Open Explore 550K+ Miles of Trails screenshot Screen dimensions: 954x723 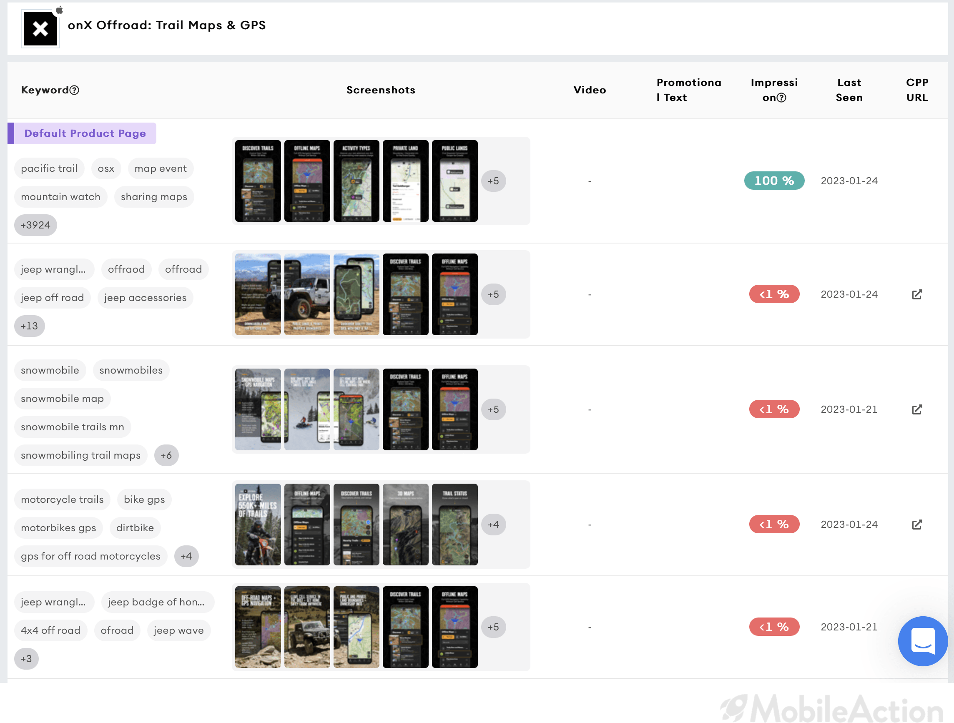coord(258,525)
